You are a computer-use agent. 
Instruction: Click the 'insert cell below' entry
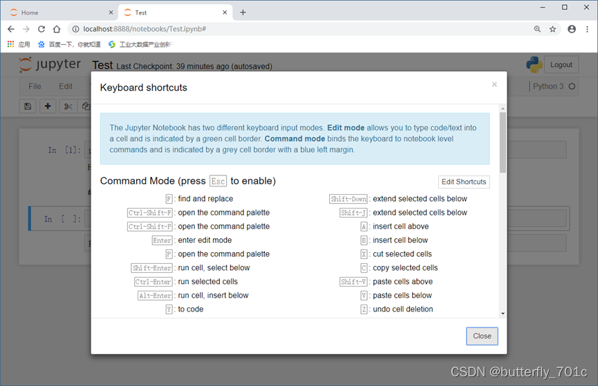tap(400, 240)
